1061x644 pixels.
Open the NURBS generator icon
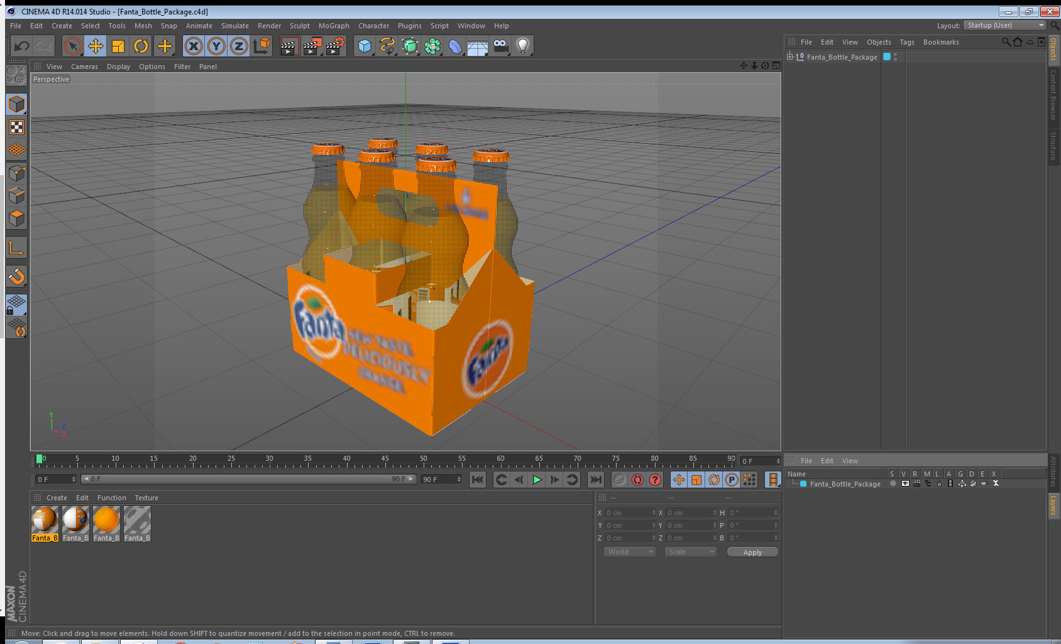(x=410, y=46)
